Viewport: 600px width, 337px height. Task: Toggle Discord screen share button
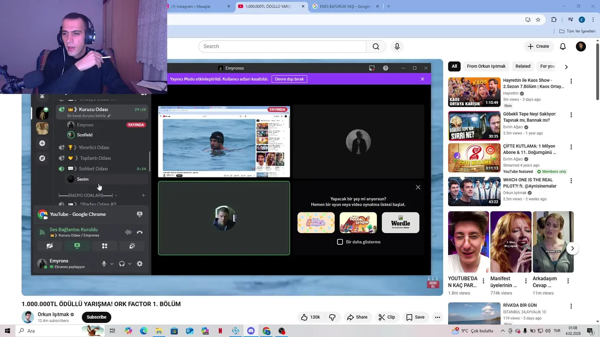pos(77,246)
